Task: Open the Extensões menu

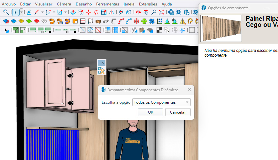Action: [x=148, y=4]
